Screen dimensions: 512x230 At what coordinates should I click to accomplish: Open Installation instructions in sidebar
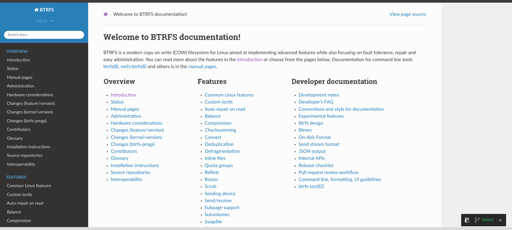(29, 147)
